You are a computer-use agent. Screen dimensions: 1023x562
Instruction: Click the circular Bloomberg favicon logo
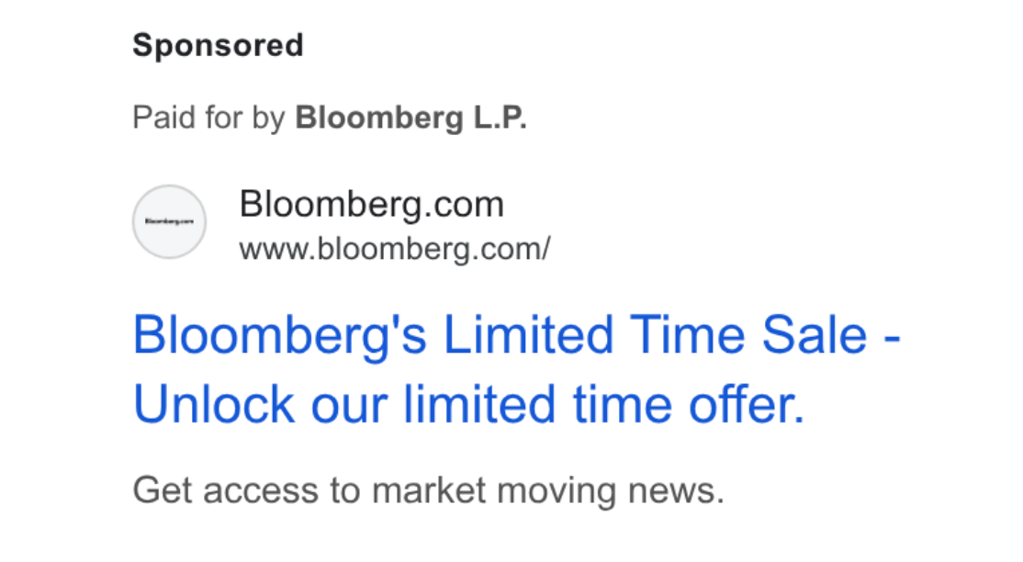[x=170, y=222]
